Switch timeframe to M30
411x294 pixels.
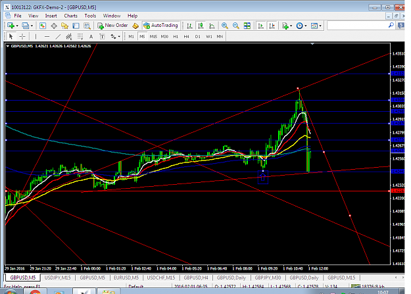(164, 36)
